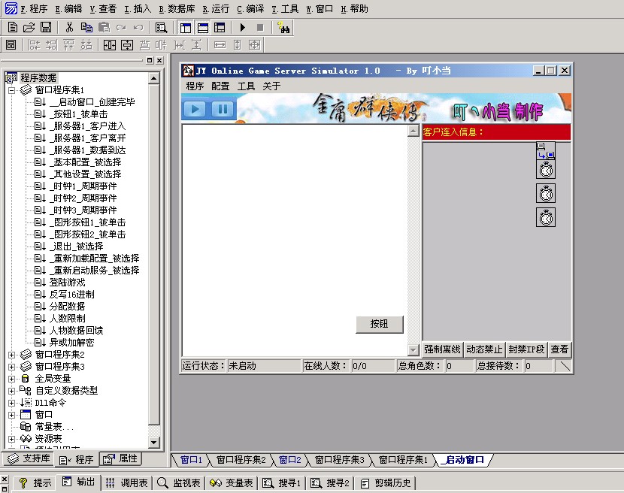This screenshot has height=493, width=624.
Task: Click the blue play button in simulator form
Action: pos(195,109)
